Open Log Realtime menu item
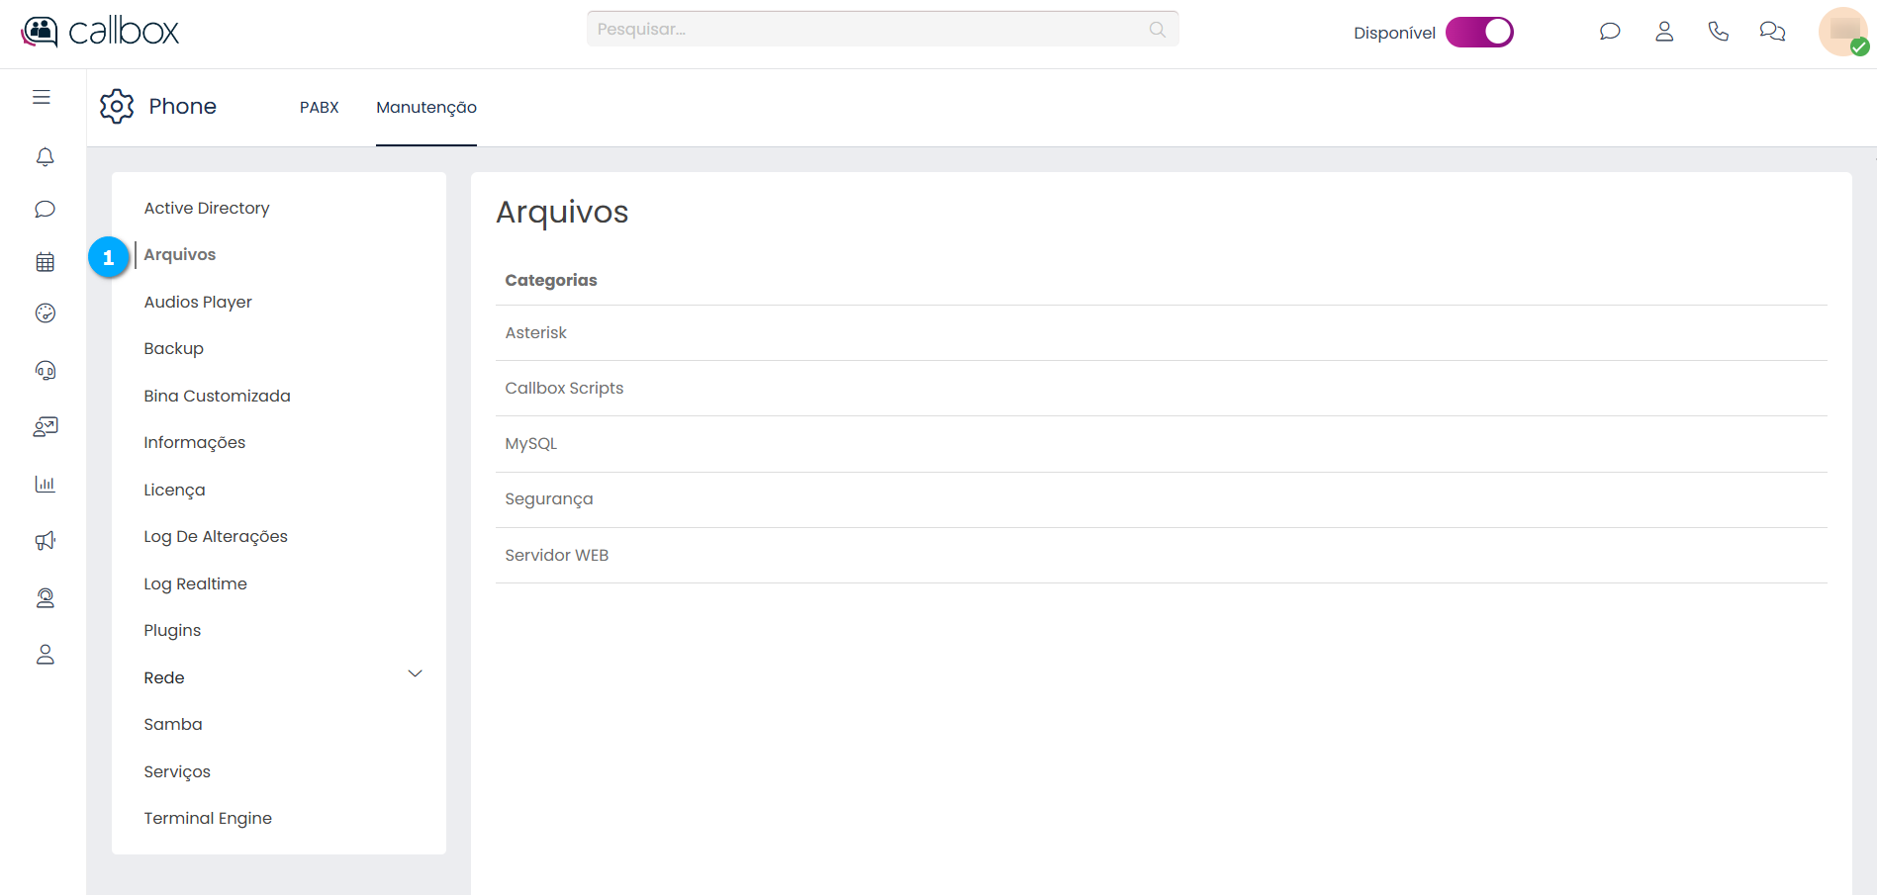This screenshot has width=1877, height=895. coord(196,584)
